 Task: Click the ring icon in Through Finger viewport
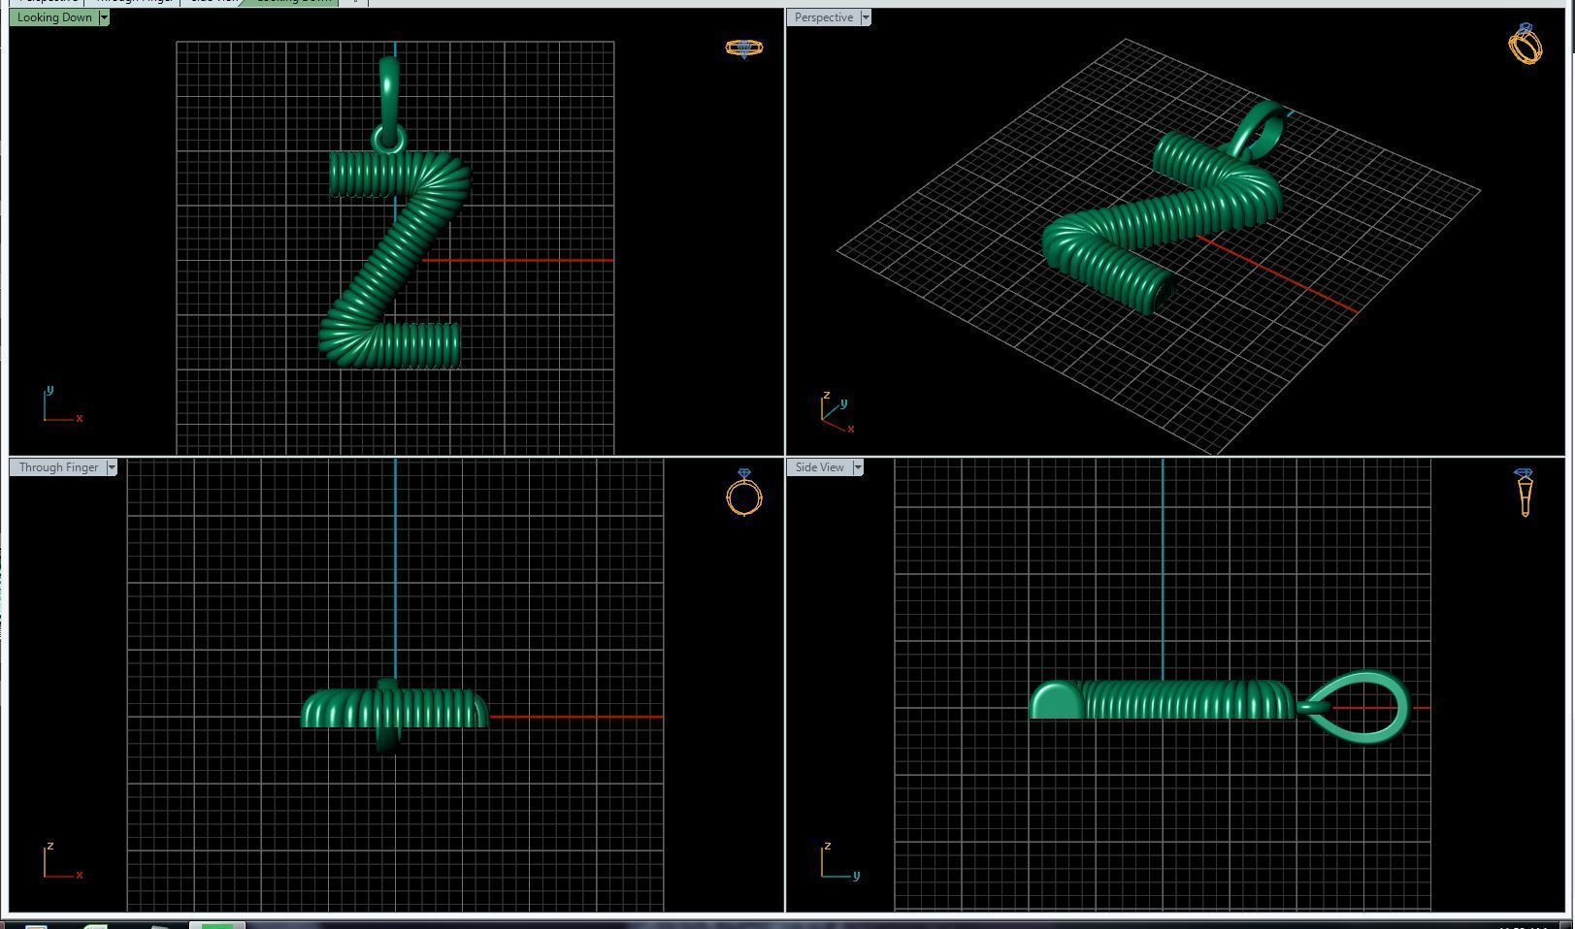[744, 493]
